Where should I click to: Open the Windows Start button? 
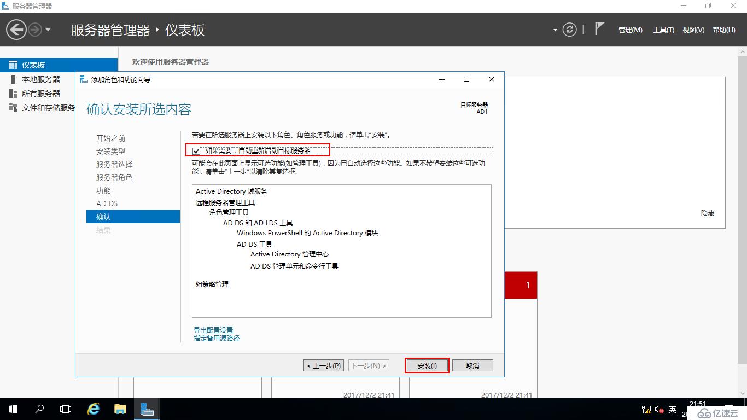tap(13, 409)
